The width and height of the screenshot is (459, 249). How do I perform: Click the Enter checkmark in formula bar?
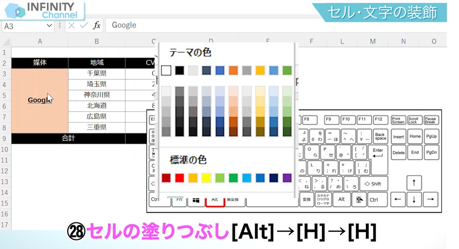83,26
